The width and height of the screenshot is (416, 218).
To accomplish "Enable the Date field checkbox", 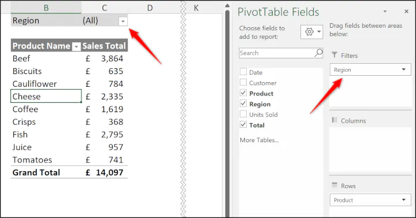I will pyautogui.click(x=243, y=72).
